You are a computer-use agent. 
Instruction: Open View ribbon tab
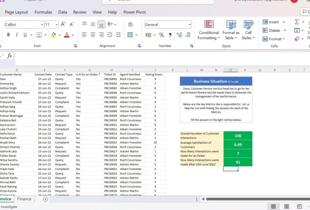[x=97, y=12]
